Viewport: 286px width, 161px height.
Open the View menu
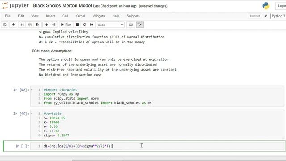coord(35,16)
